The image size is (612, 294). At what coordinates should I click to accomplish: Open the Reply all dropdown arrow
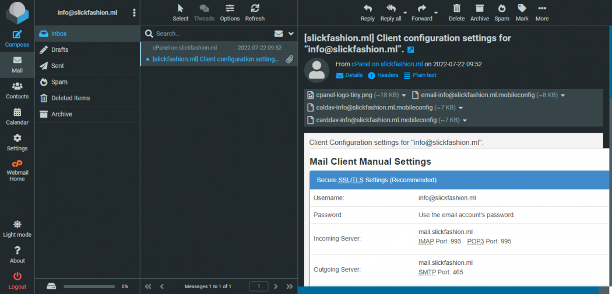pyautogui.click(x=405, y=12)
